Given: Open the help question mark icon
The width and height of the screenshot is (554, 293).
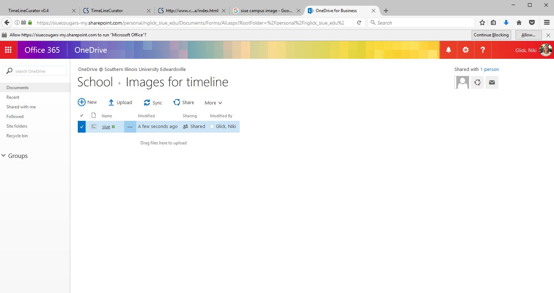Looking at the screenshot, I should [483, 50].
